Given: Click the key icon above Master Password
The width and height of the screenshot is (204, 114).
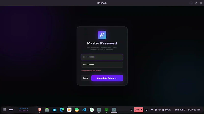Looking at the screenshot, I should (102, 35).
